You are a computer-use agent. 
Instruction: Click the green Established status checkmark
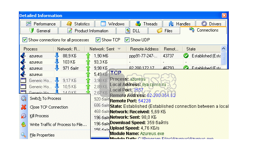click(x=186, y=56)
